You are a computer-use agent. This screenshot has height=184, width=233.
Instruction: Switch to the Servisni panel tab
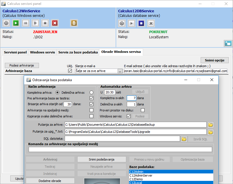click(15, 52)
